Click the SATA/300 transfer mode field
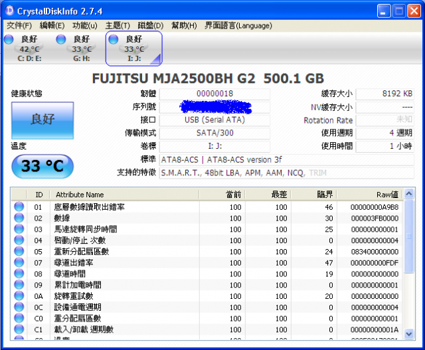 coord(214,133)
